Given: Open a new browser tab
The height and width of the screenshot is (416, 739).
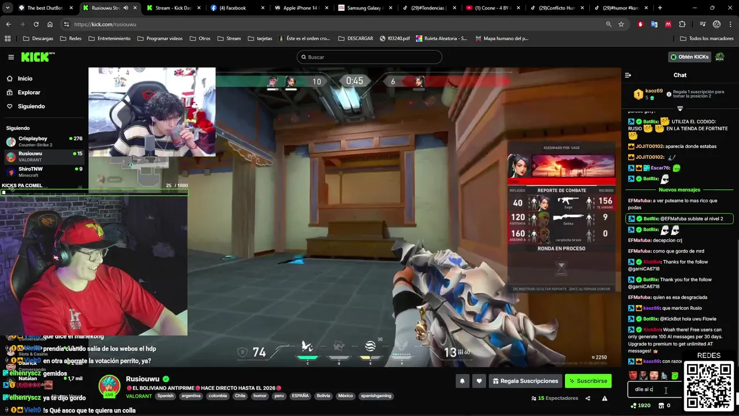Looking at the screenshot, I should [x=660, y=8].
